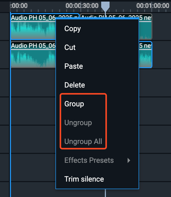Click the playhead handle on the ruler
This screenshot has height=197, width=171.
(x=105, y=6)
